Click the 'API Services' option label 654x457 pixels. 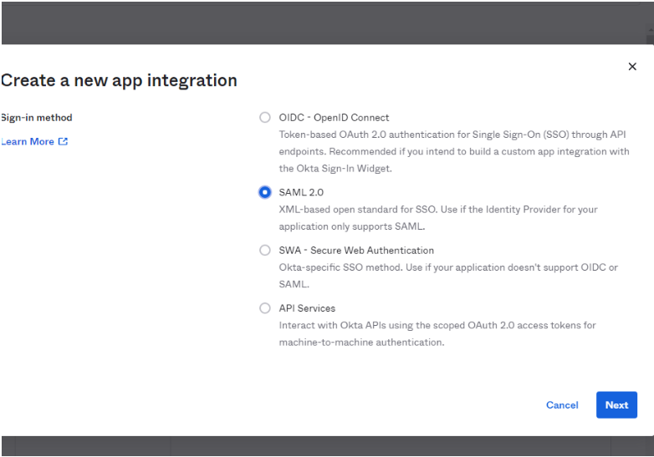307,307
